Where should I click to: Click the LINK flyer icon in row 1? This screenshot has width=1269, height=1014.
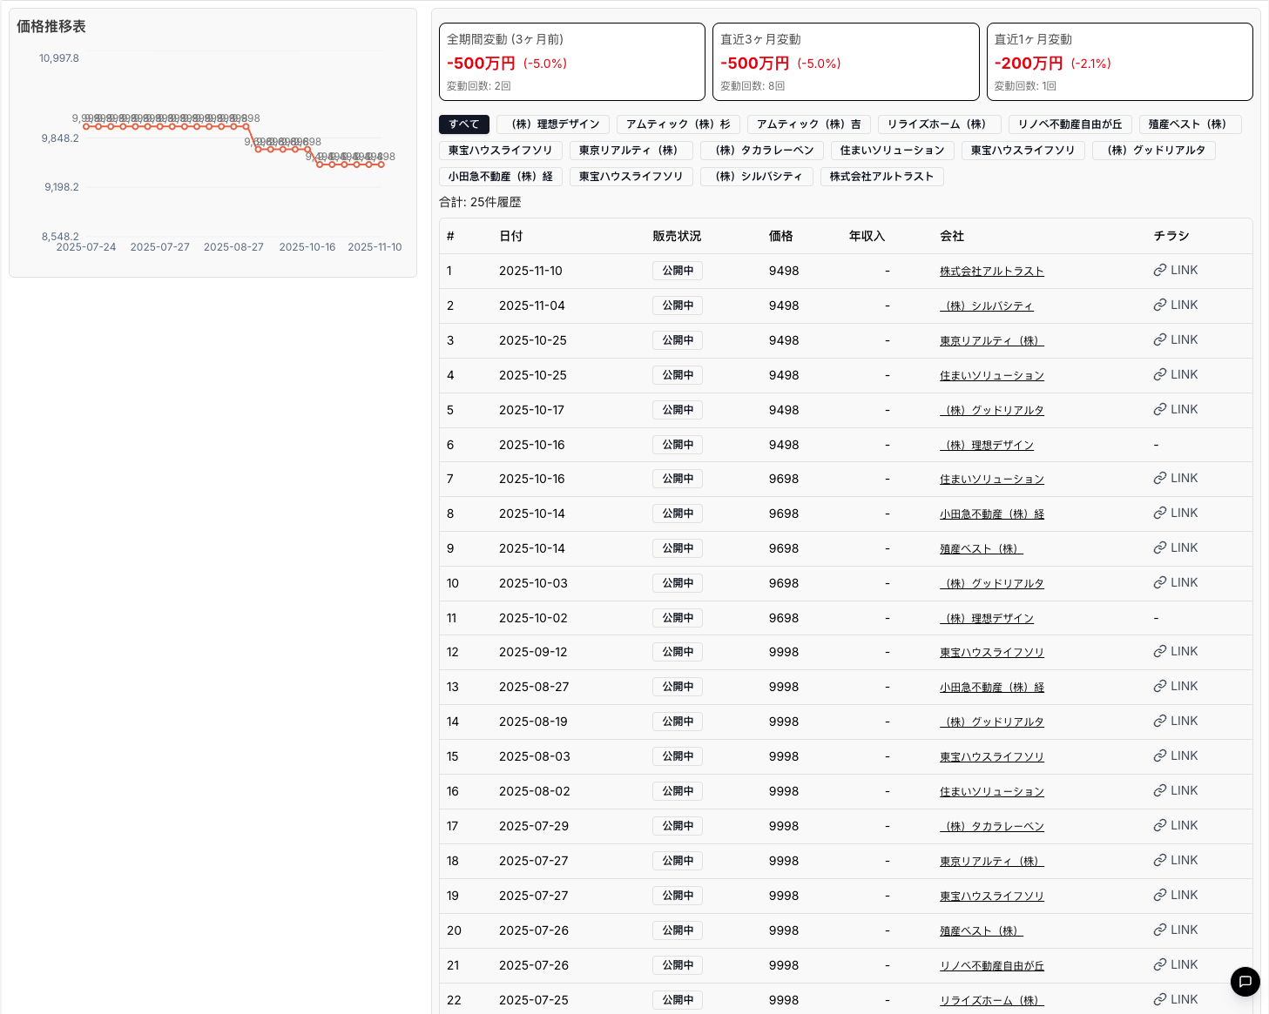[x=1160, y=271]
